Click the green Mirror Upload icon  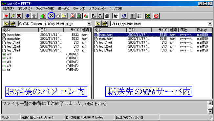pos(43,16)
